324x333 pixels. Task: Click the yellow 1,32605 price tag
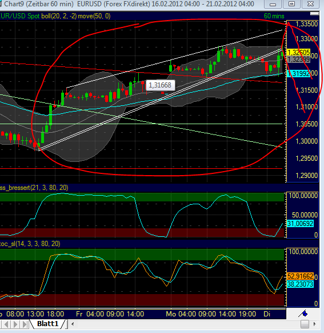pyautogui.click(x=298, y=52)
